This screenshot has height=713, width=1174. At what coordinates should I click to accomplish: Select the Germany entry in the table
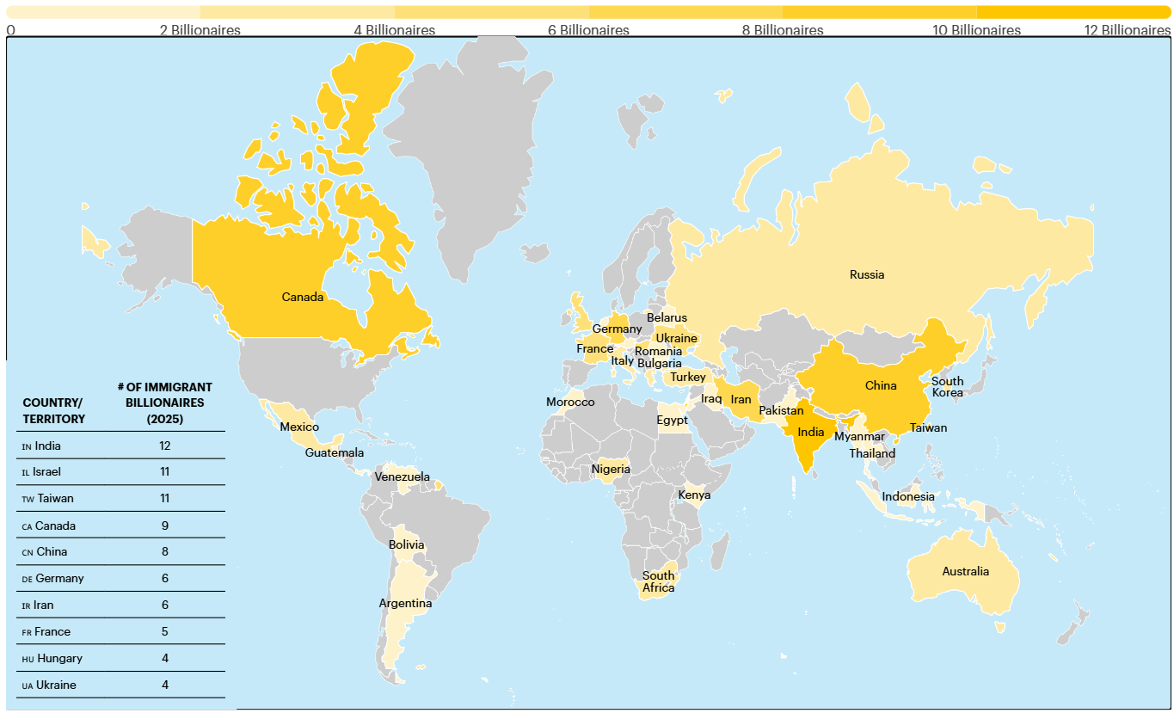click(x=120, y=579)
